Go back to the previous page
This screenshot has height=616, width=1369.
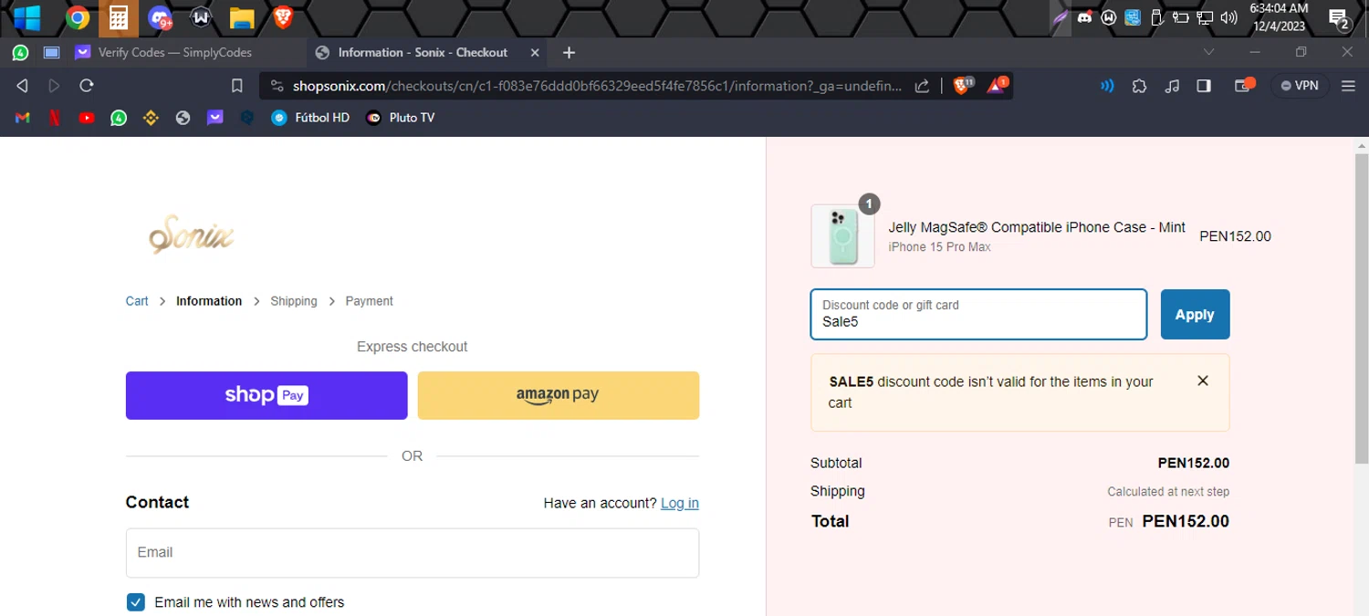click(22, 86)
